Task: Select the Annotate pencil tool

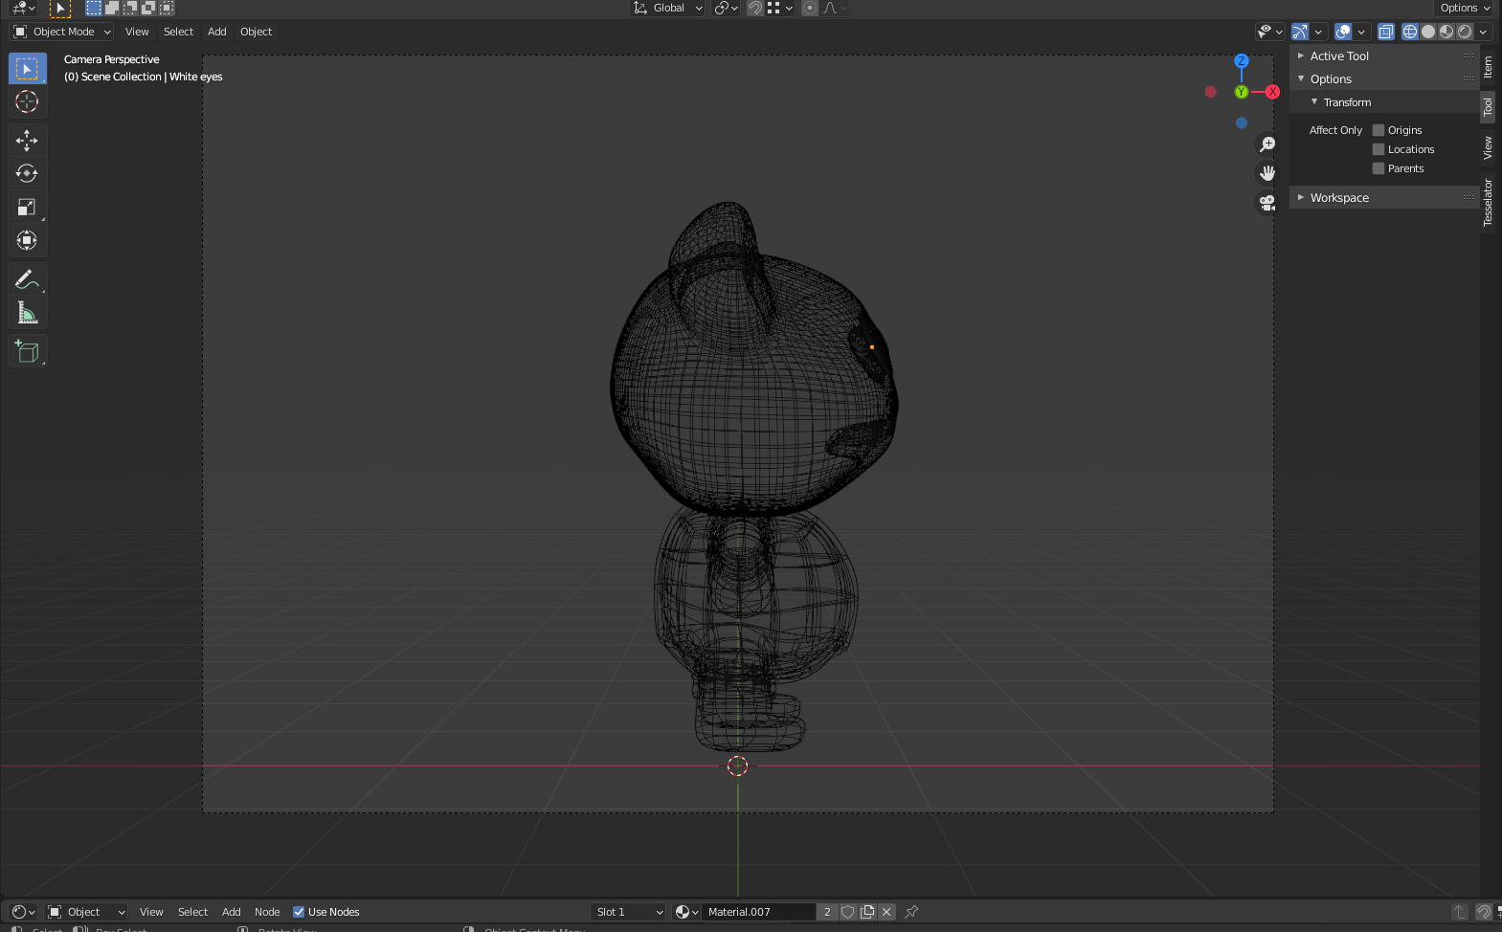Action: coord(27,279)
